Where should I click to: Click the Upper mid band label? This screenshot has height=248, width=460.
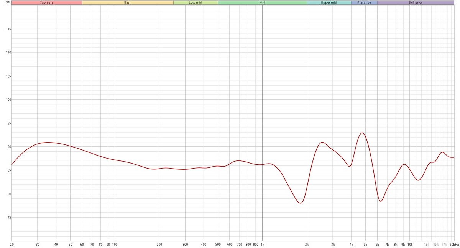click(x=329, y=2)
